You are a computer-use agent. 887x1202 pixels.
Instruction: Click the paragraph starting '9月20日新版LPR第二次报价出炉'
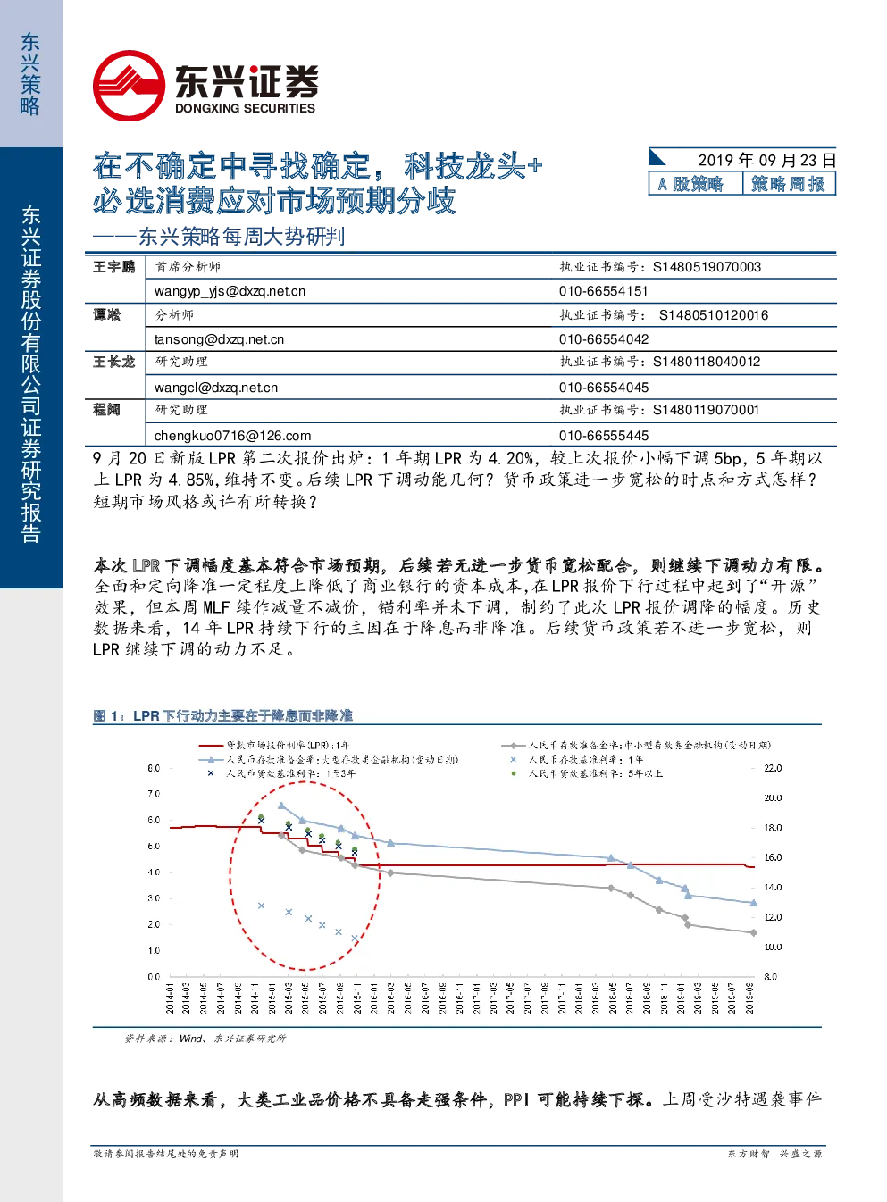click(458, 480)
